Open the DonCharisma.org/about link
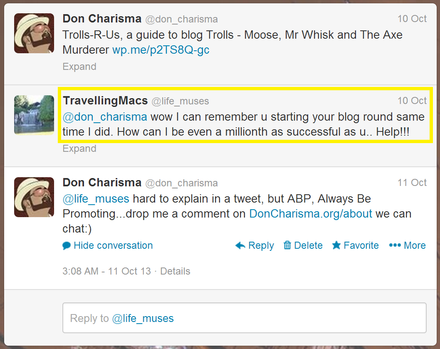Image resolution: width=440 pixels, height=349 pixels. [311, 214]
